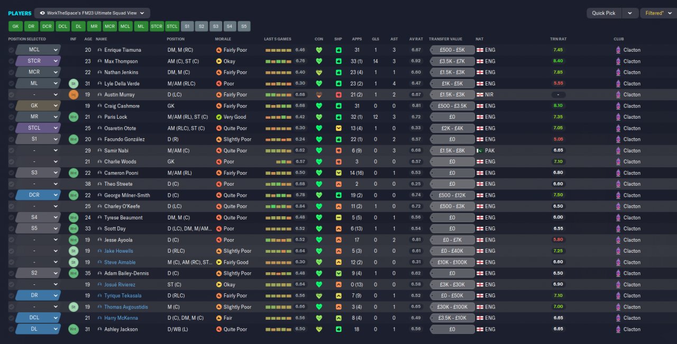Select the DCR position tab

[47, 26]
